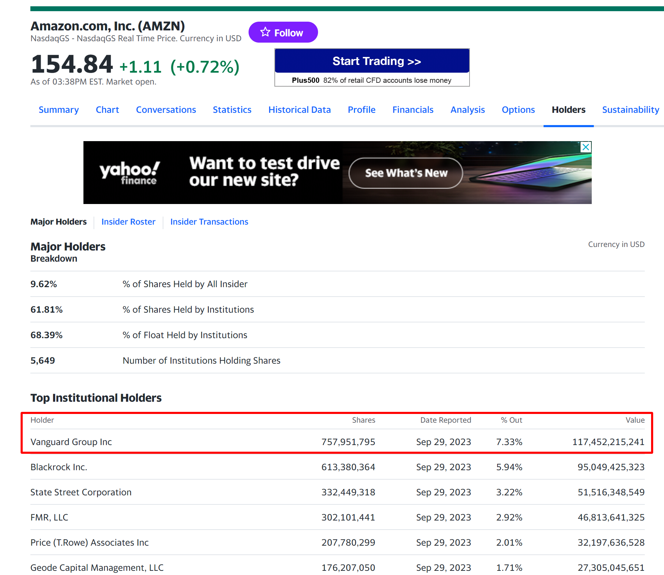Select the Holders tab
The image size is (664, 575).
click(x=568, y=110)
